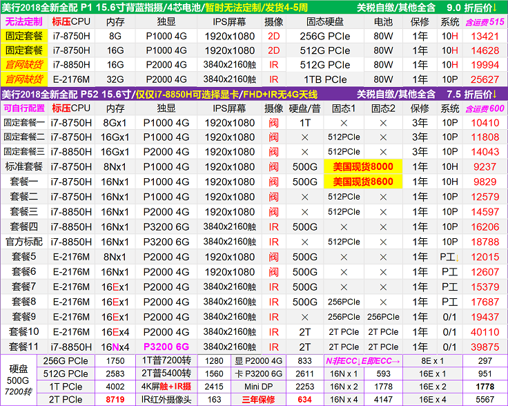
Task: Select the 电池 column header
Action: 383,21
